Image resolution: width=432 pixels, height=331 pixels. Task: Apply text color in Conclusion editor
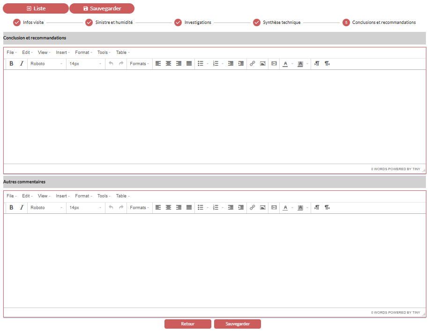(x=285, y=64)
